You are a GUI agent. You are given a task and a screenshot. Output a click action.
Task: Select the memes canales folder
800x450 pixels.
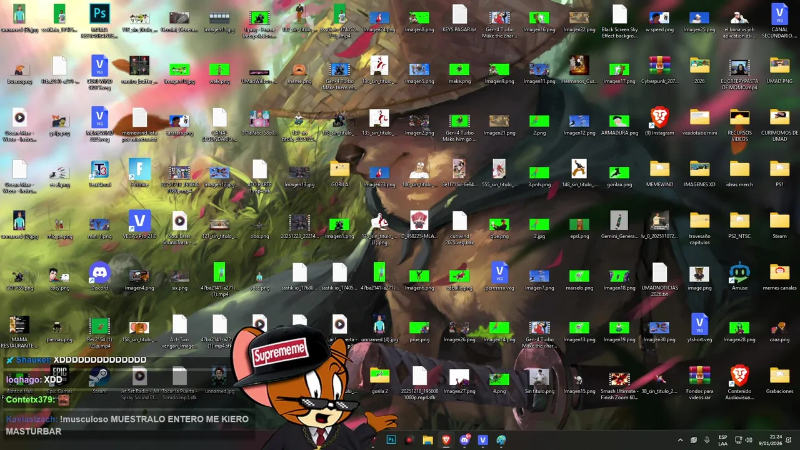tap(779, 277)
